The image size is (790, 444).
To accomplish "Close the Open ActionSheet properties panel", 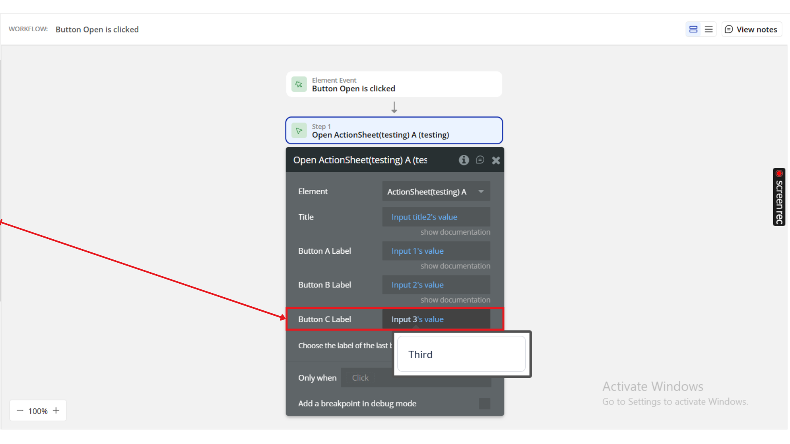I will (x=496, y=160).
